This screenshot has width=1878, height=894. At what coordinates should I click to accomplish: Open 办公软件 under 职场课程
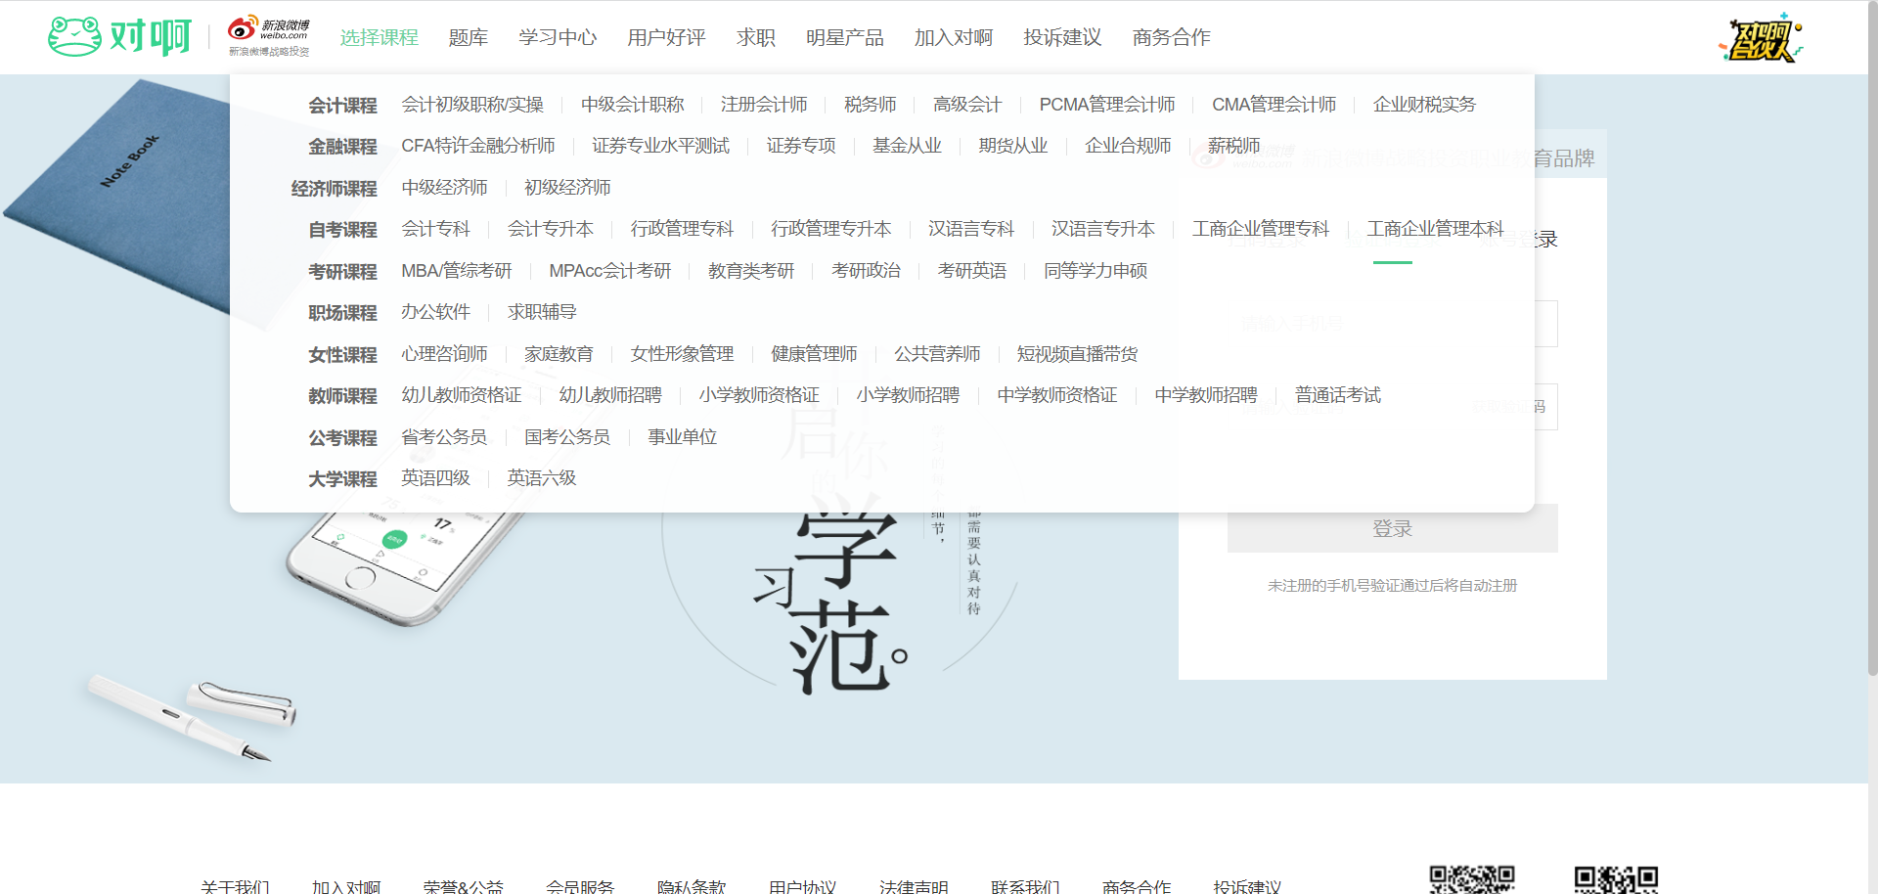coord(436,312)
